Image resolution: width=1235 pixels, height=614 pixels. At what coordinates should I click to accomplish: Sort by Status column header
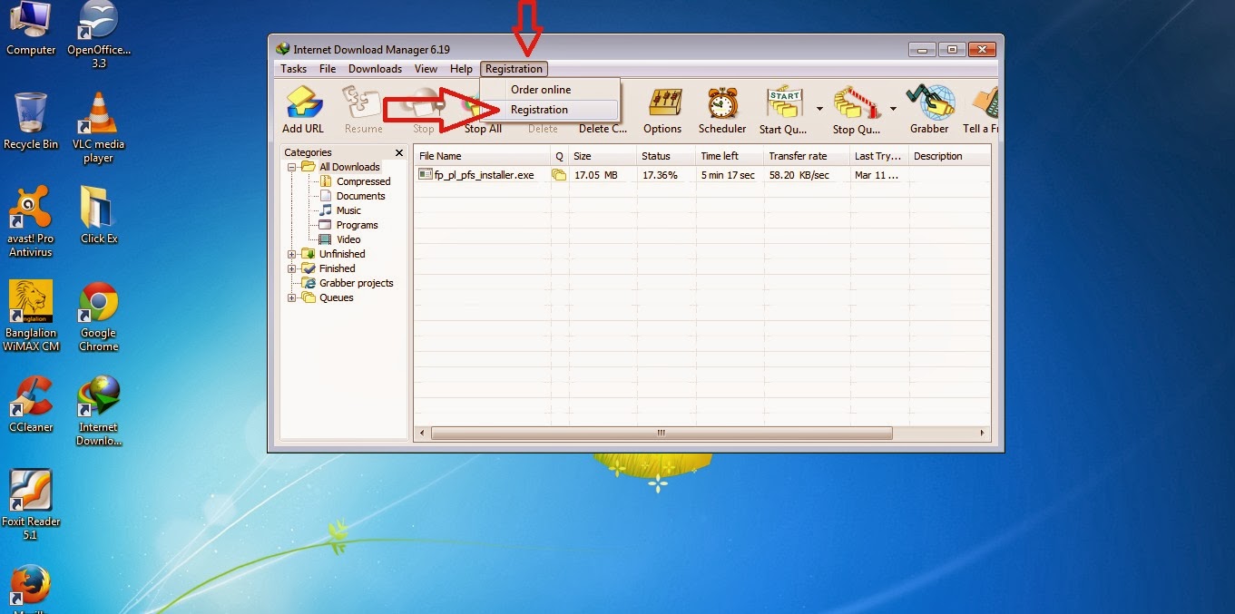[x=665, y=156]
